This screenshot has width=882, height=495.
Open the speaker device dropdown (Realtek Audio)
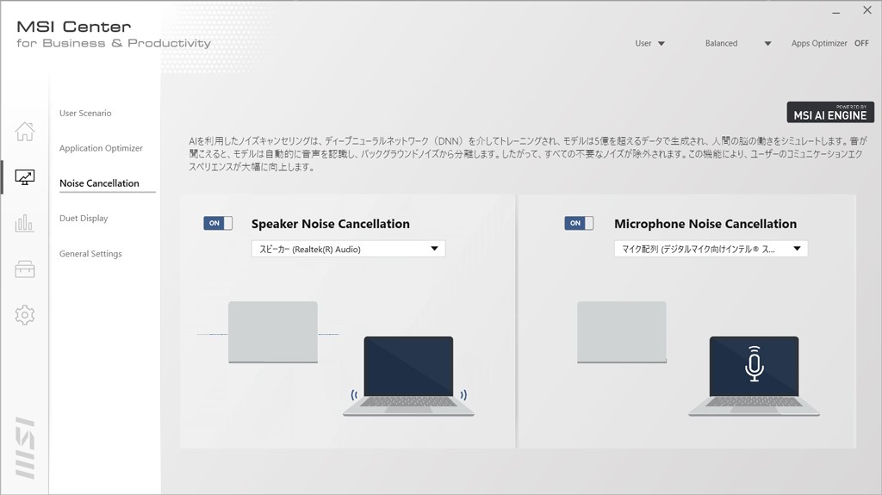click(348, 249)
